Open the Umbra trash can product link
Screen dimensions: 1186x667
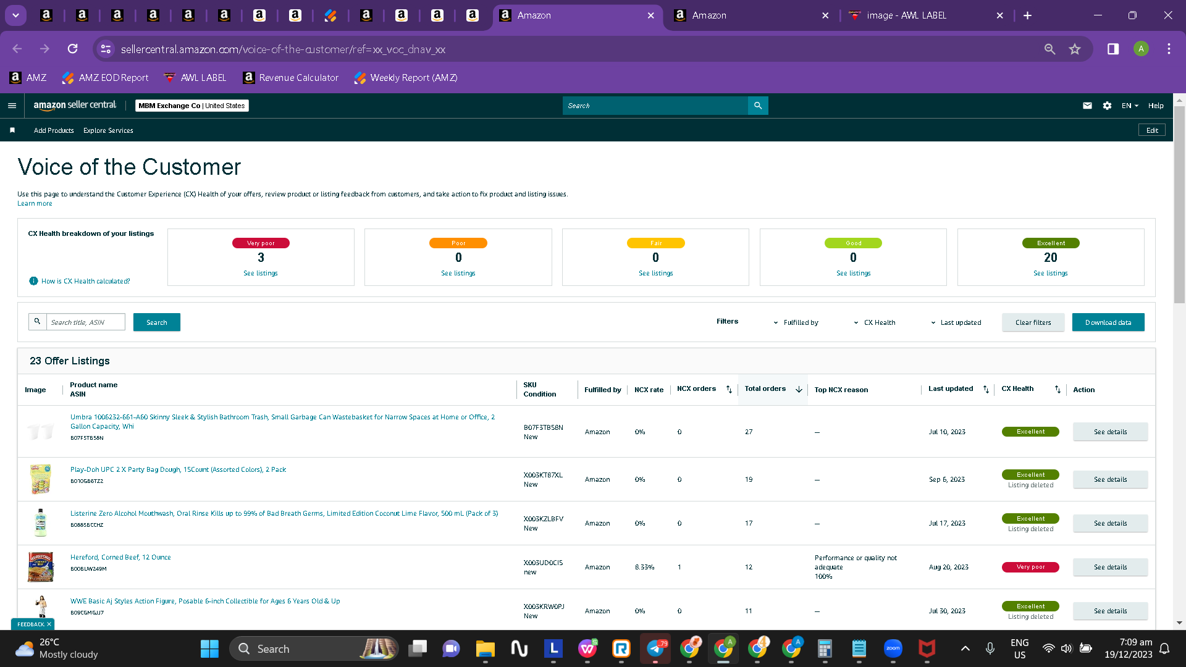282,422
